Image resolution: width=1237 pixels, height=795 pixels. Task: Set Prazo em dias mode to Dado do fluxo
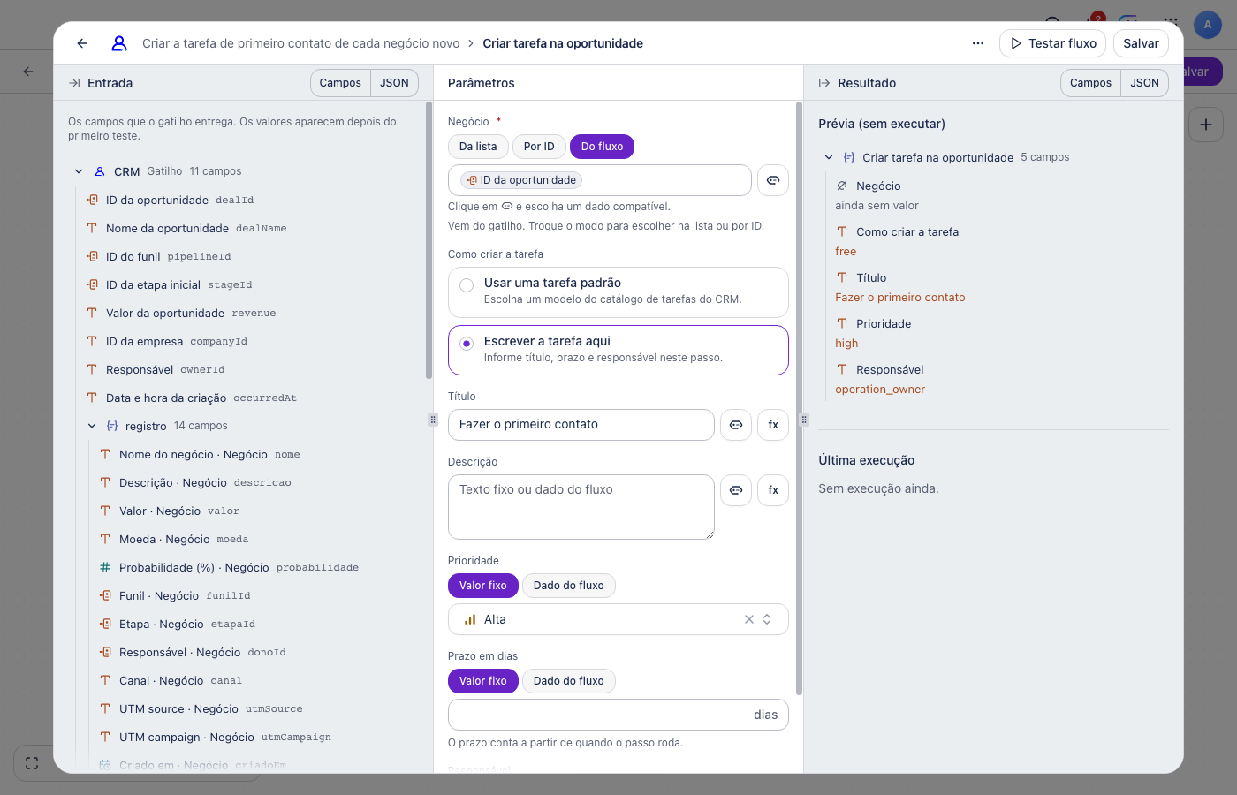pos(569,681)
